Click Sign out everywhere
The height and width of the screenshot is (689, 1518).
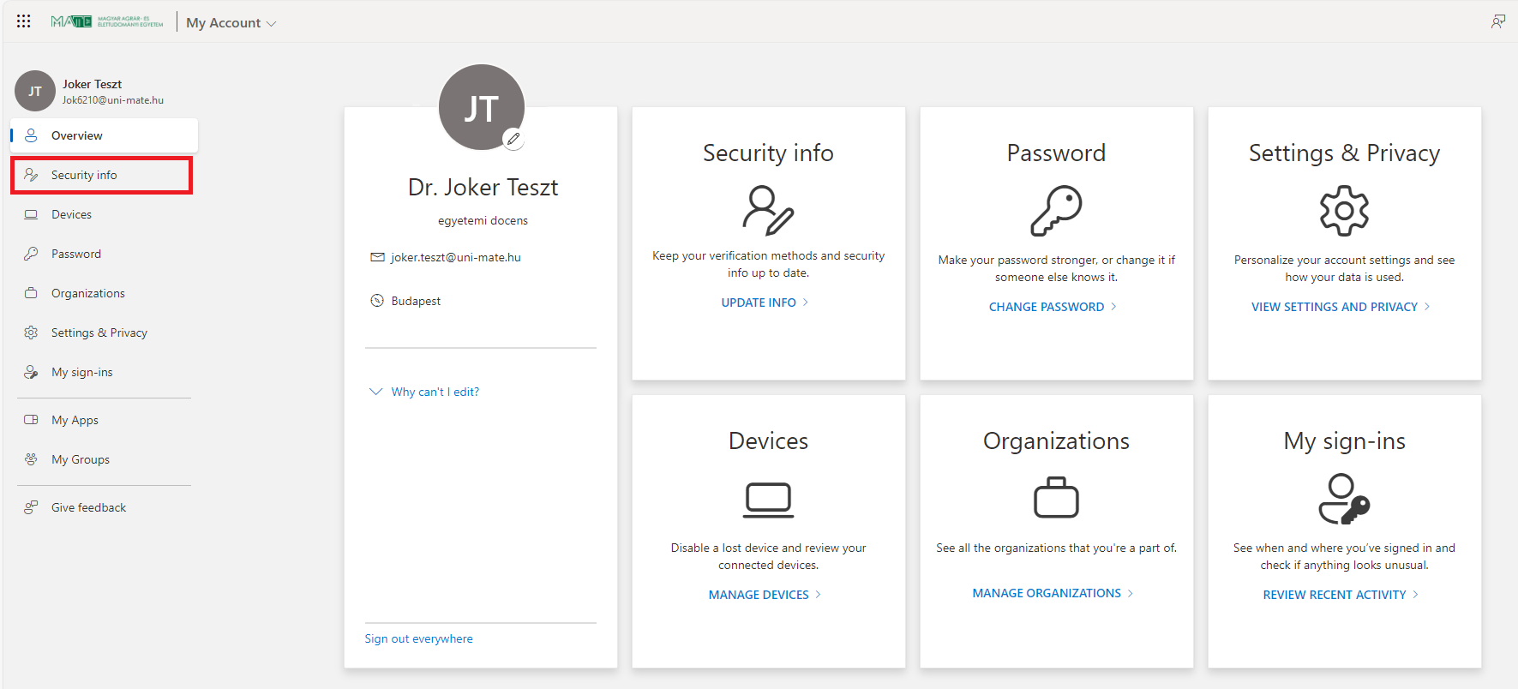(418, 638)
